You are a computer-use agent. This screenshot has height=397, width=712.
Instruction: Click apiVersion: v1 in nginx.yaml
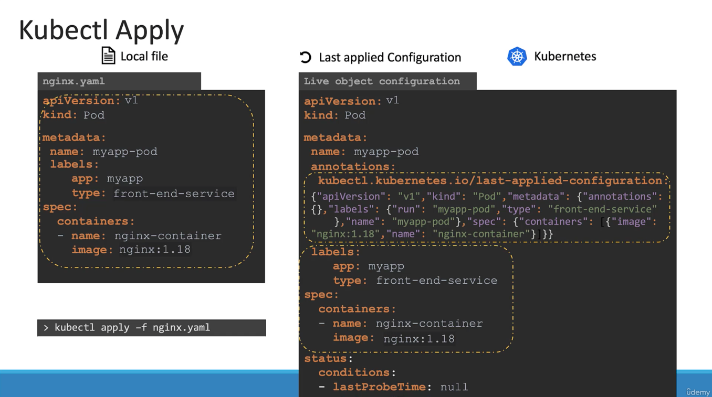click(x=90, y=100)
